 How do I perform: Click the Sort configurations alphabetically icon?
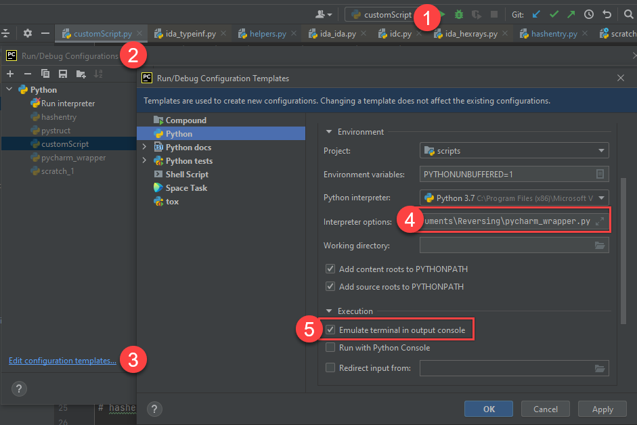click(98, 74)
